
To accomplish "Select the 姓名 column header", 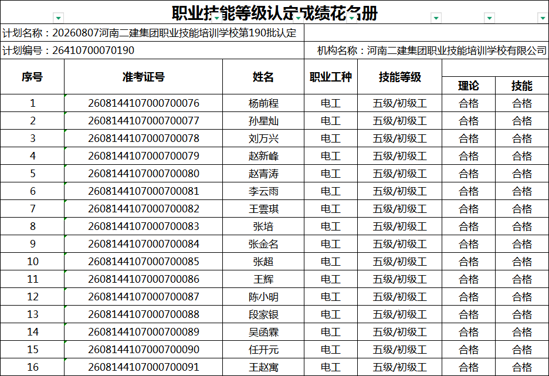I will pos(263,77).
